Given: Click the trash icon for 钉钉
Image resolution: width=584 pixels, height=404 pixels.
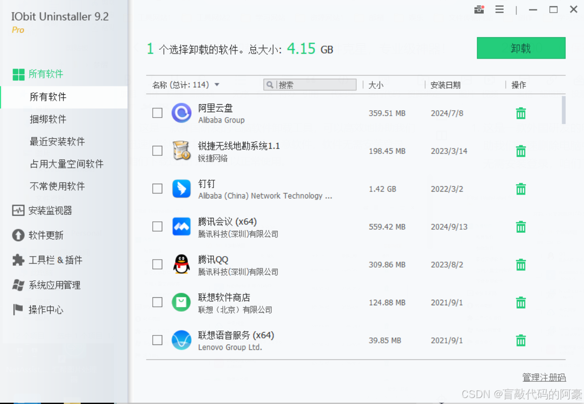Looking at the screenshot, I should [x=520, y=189].
